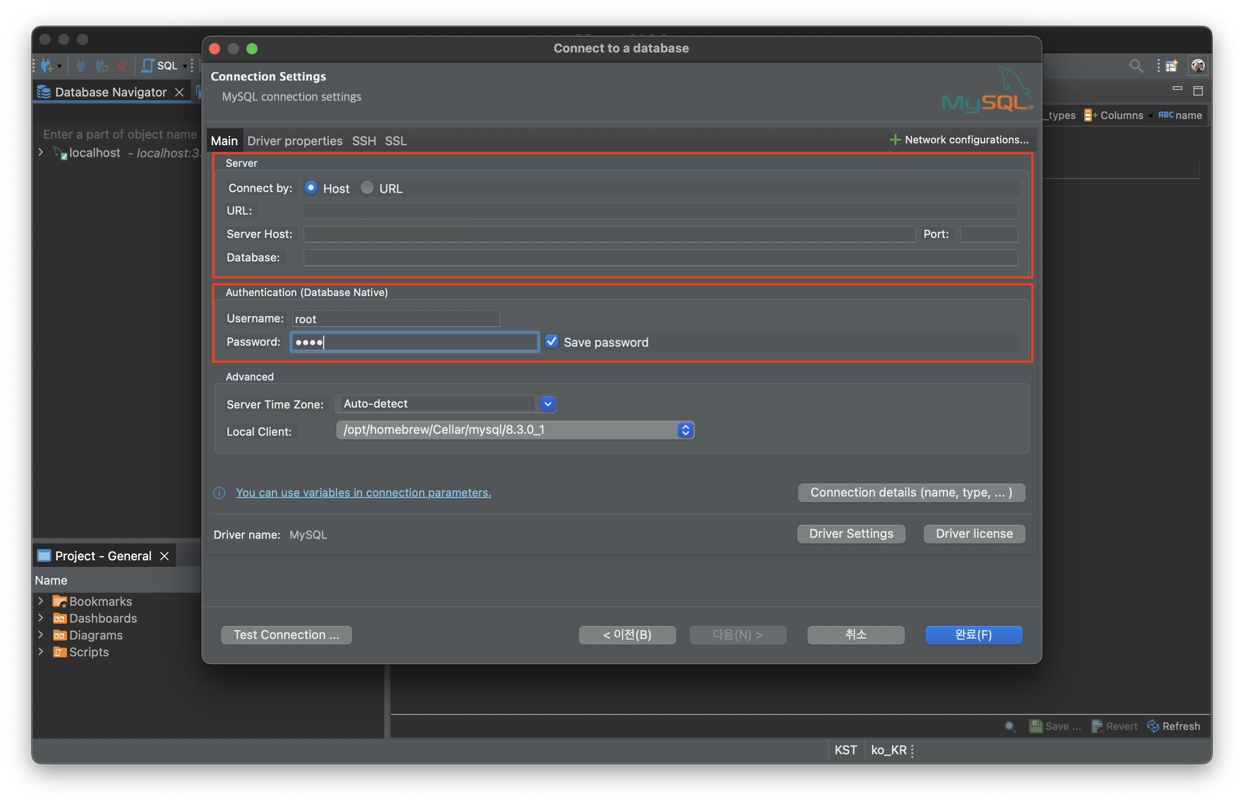
Task: Click the red Disconnect plug icon
Action: point(122,66)
